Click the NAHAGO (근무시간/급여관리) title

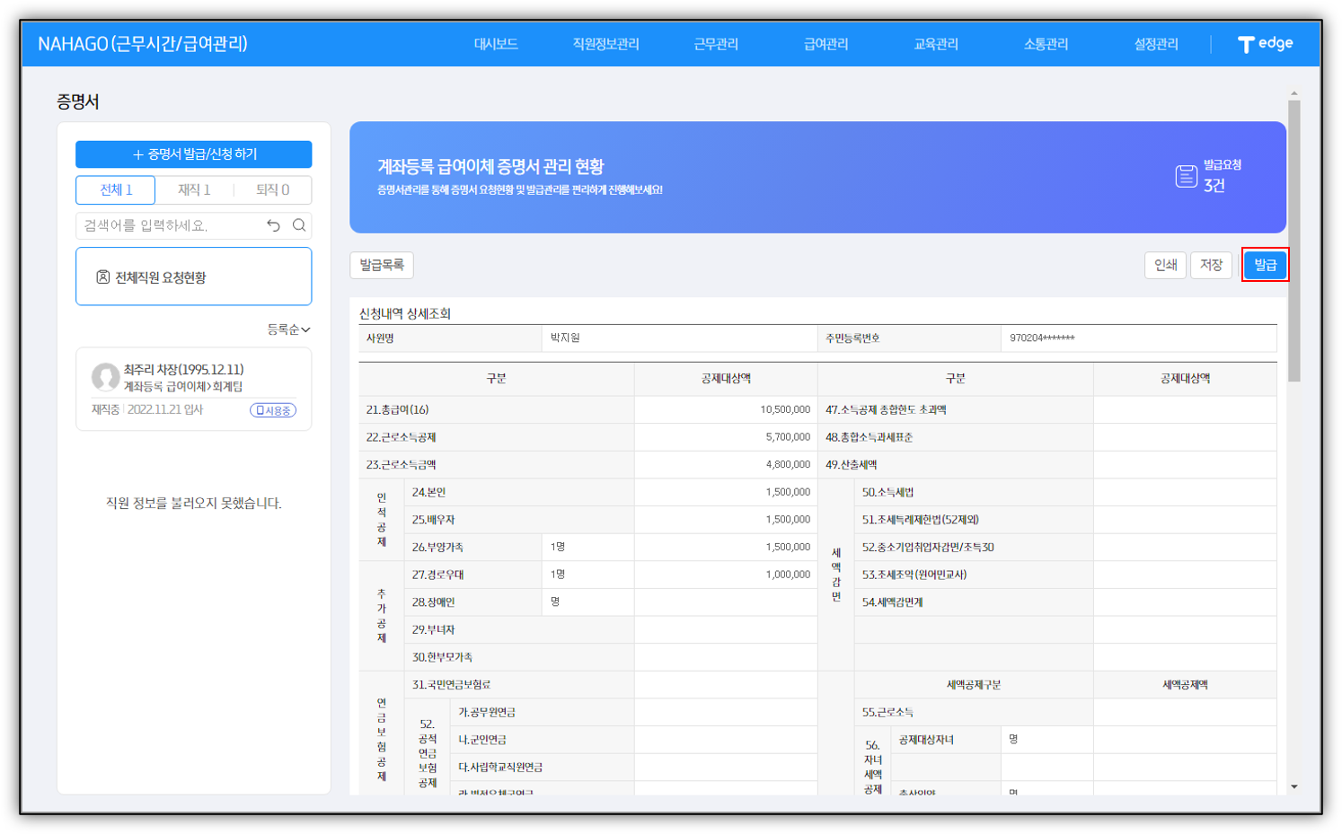[x=143, y=44]
